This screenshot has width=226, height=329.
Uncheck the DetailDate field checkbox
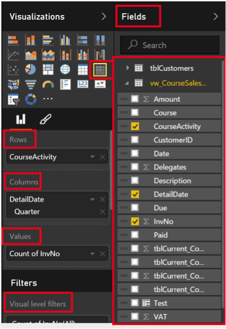tap(135, 194)
